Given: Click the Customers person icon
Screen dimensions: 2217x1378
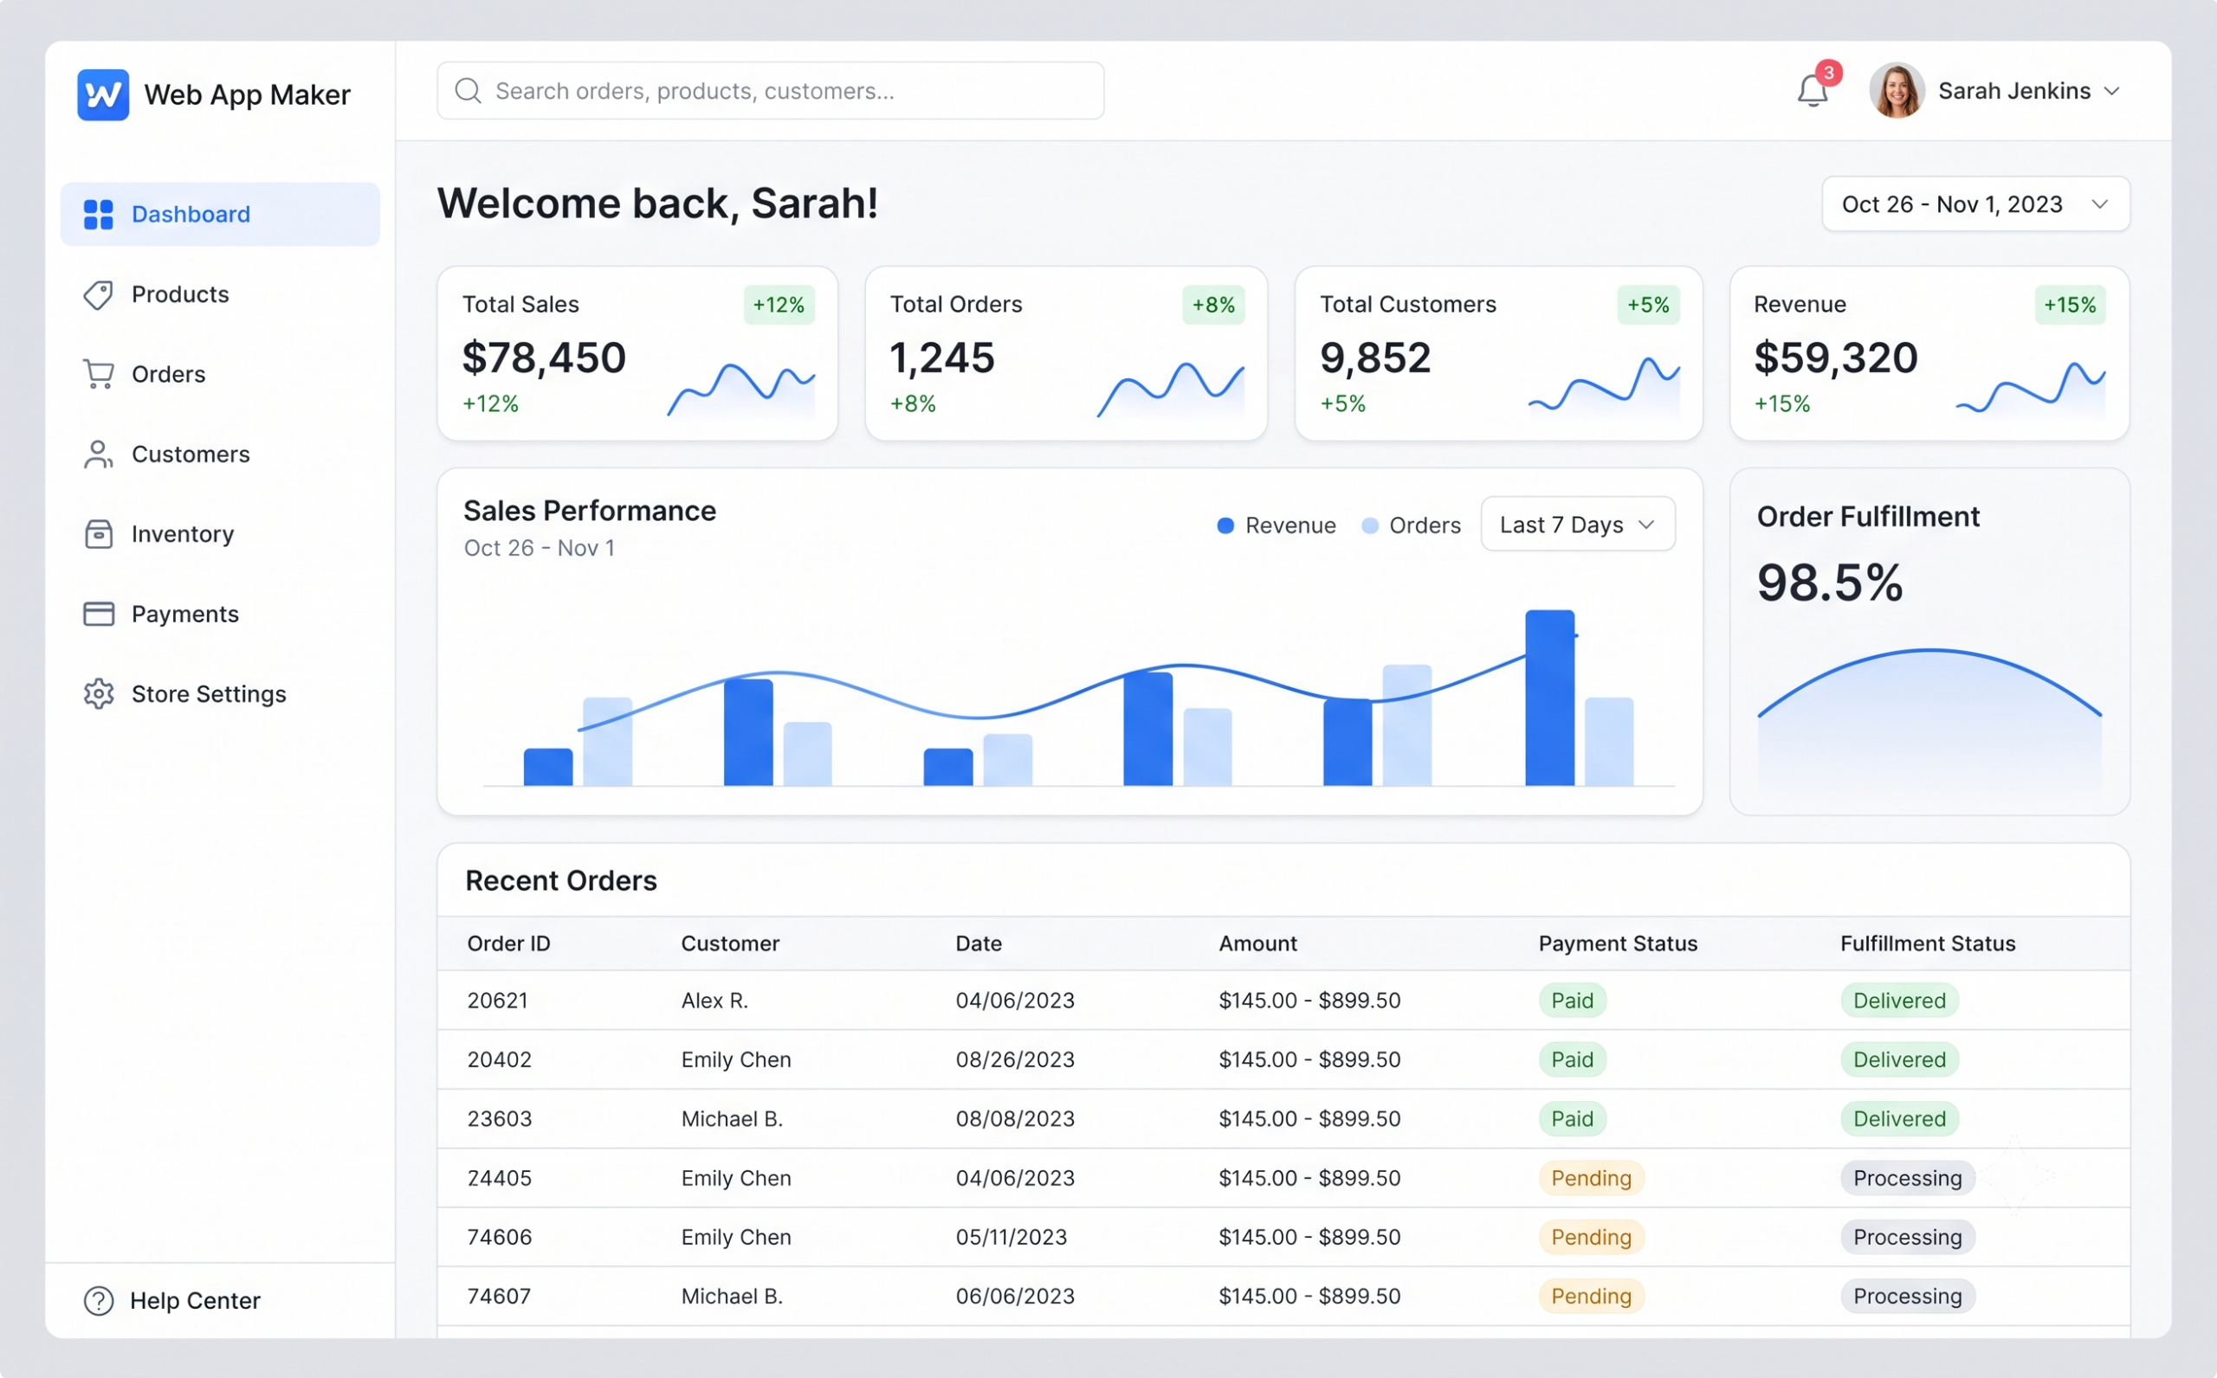Looking at the screenshot, I should (99, 454).
